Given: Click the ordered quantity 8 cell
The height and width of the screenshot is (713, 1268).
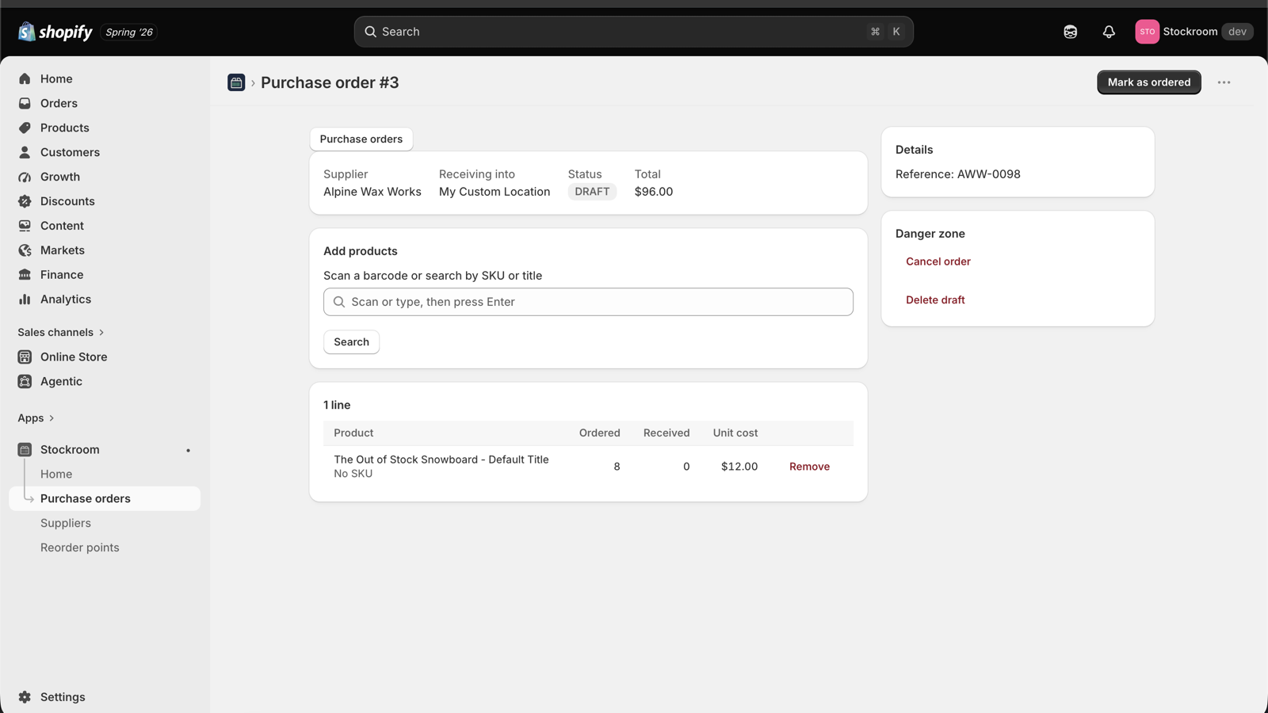Looking at the screenshot, I should (x=617, y=467).
